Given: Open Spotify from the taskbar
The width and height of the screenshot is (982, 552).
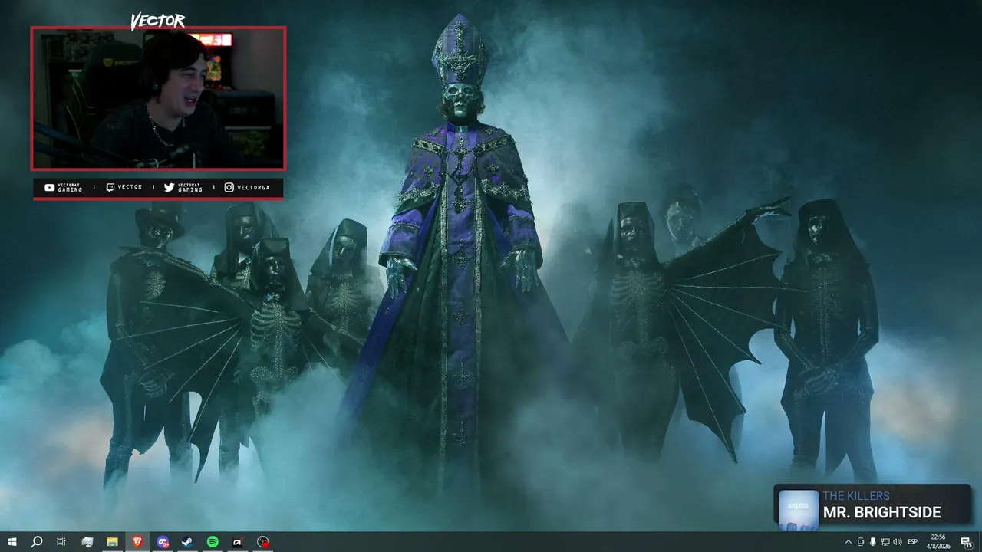Looking at the screenshot, I should 213,542.
